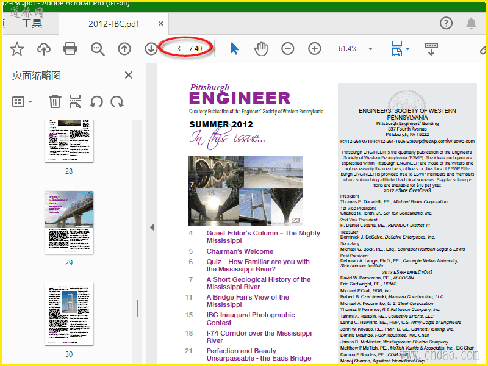The height and width of the screenshot is (366, 488).
Task: Open the find text magnifier tool
Action: [98, 49]
